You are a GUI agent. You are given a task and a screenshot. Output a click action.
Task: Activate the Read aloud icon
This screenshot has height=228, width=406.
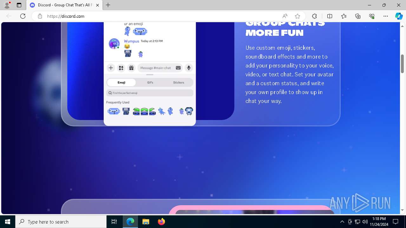click(x=285, y=16)
